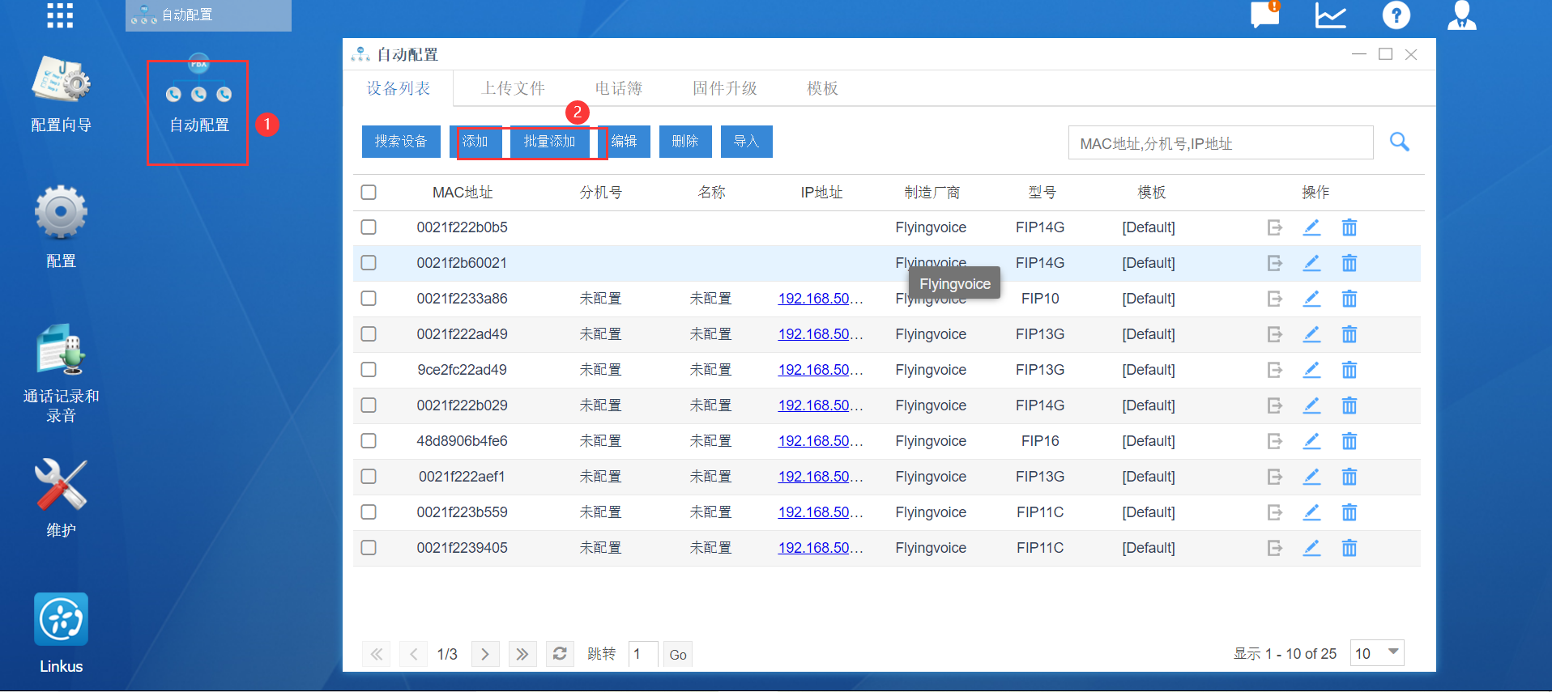The height and width of the screenshot is (692, 1552).
Task: Edit device 0021f2233a86 with pencil icon
Action: [1311, 299]
